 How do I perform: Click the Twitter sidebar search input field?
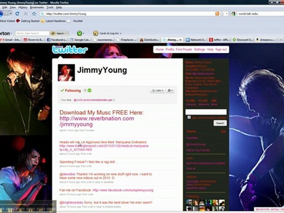[206, 112]
